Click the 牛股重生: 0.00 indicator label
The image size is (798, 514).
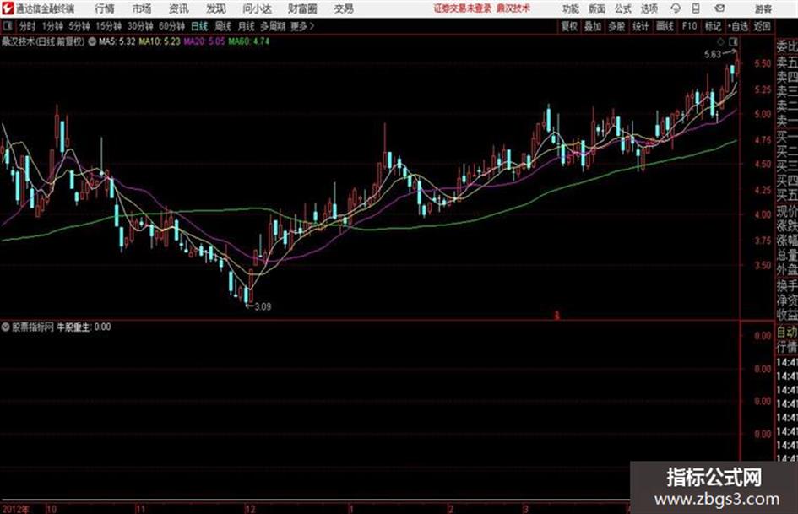click(x=84, y=327)
